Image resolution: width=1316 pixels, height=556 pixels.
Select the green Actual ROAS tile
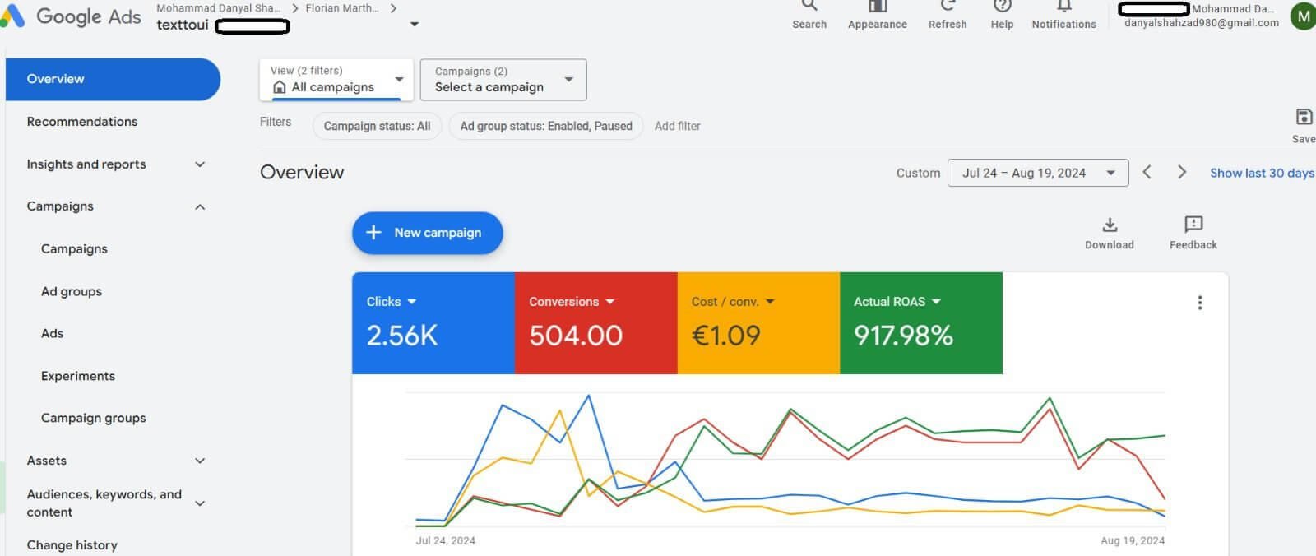tap(921, 323)
